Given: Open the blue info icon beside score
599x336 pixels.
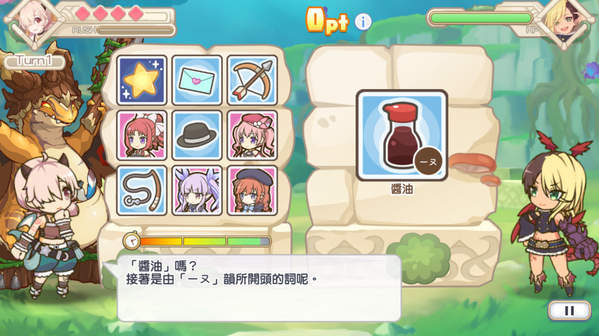Looking at the screenshot, I should point(363,22).
